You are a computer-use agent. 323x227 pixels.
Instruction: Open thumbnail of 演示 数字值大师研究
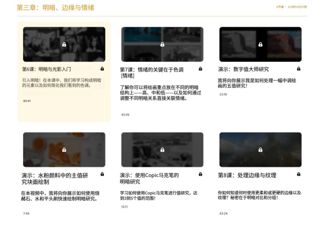coord(261,45)
